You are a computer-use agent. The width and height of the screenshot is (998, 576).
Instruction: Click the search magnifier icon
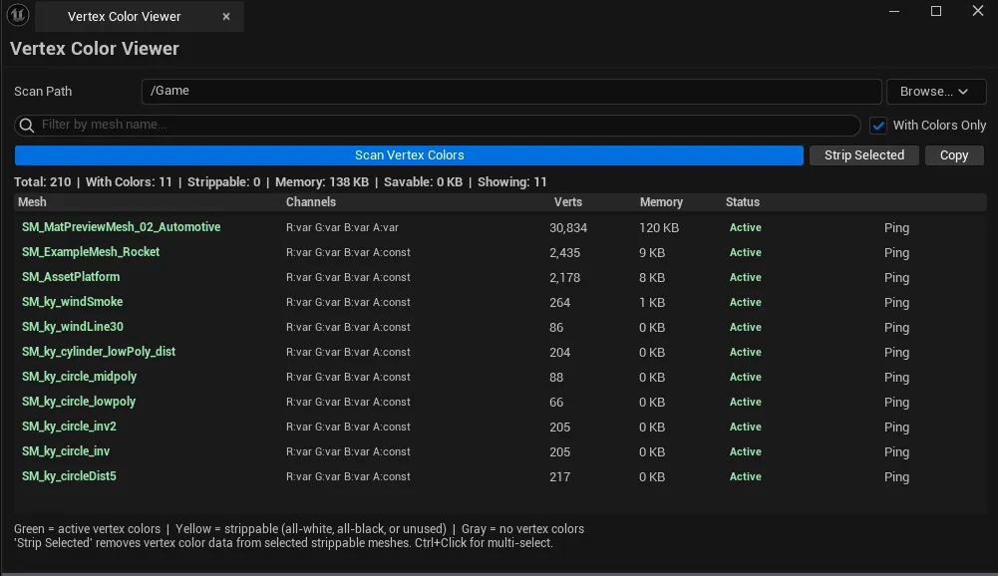point(27,126)
